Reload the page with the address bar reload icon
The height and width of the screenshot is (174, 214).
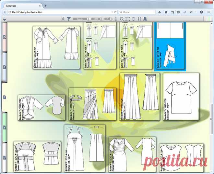[x=115, y=12]
